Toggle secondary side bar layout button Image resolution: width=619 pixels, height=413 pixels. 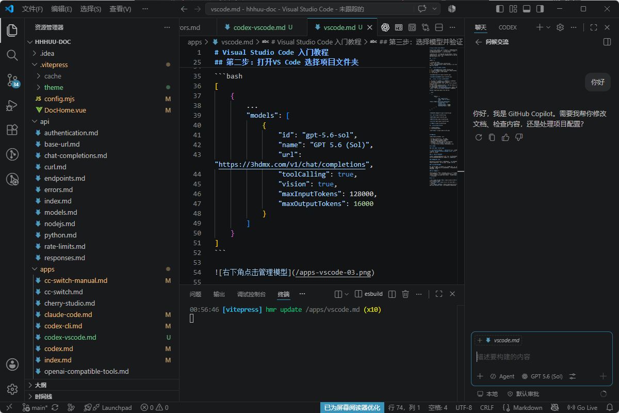pos(540,9)
